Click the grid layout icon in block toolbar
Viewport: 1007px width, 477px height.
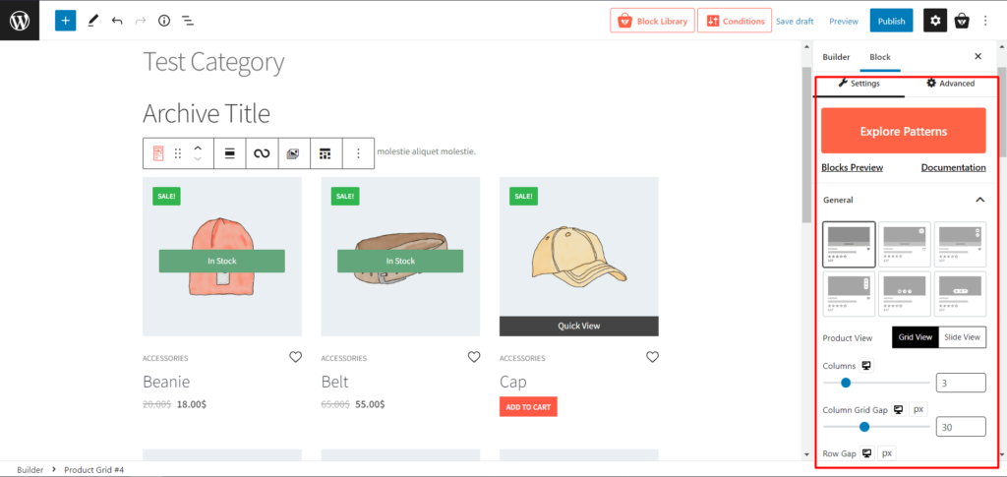coord(326,153)
